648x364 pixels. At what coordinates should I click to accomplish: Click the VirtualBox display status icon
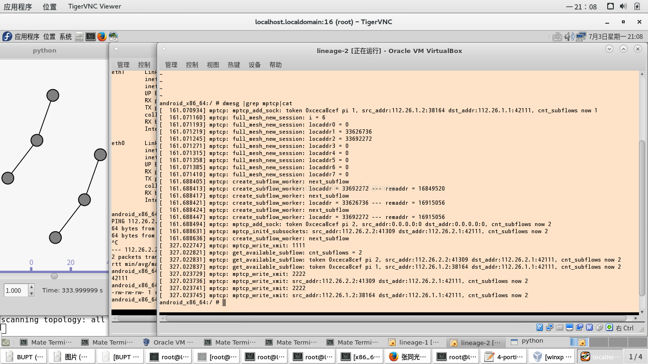pos(570,328)
